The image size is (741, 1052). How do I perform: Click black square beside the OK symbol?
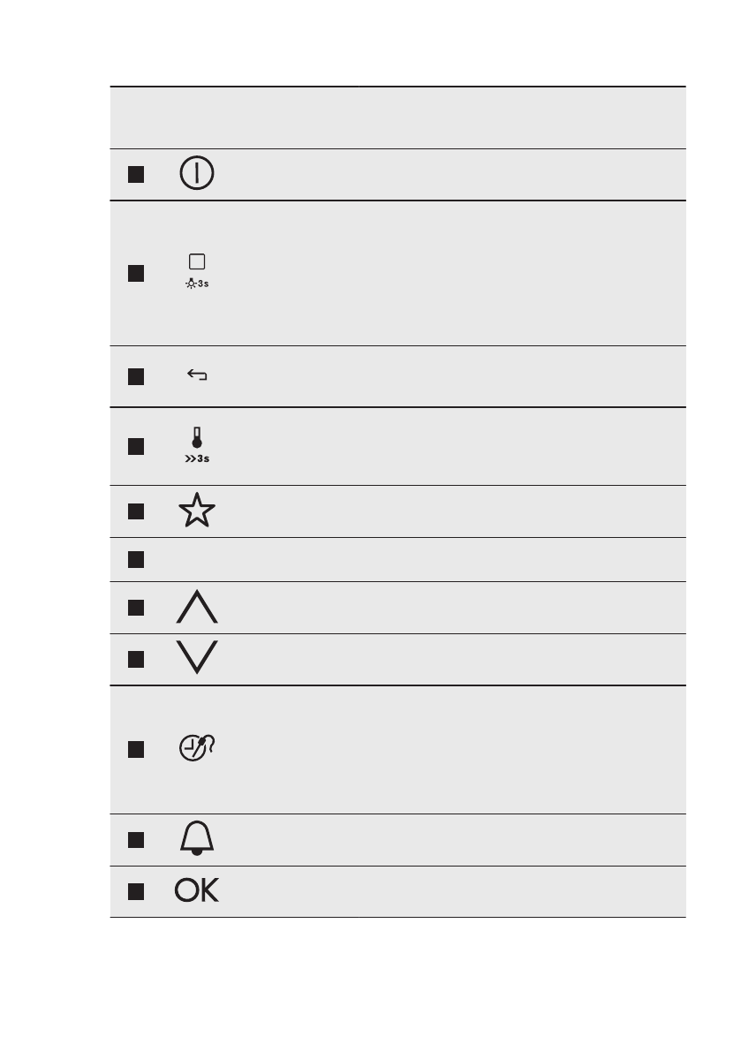pos(135,891)
